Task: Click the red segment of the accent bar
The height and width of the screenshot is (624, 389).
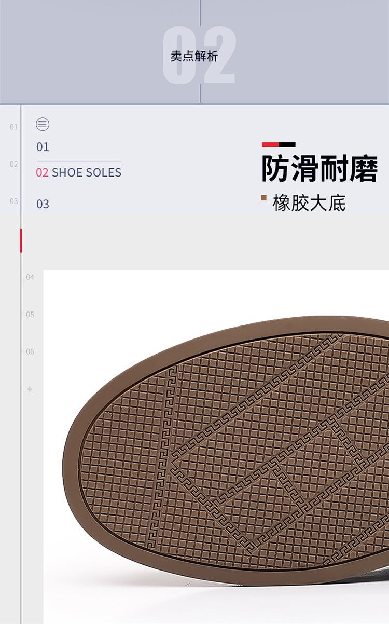Action: tap(270, 144)
